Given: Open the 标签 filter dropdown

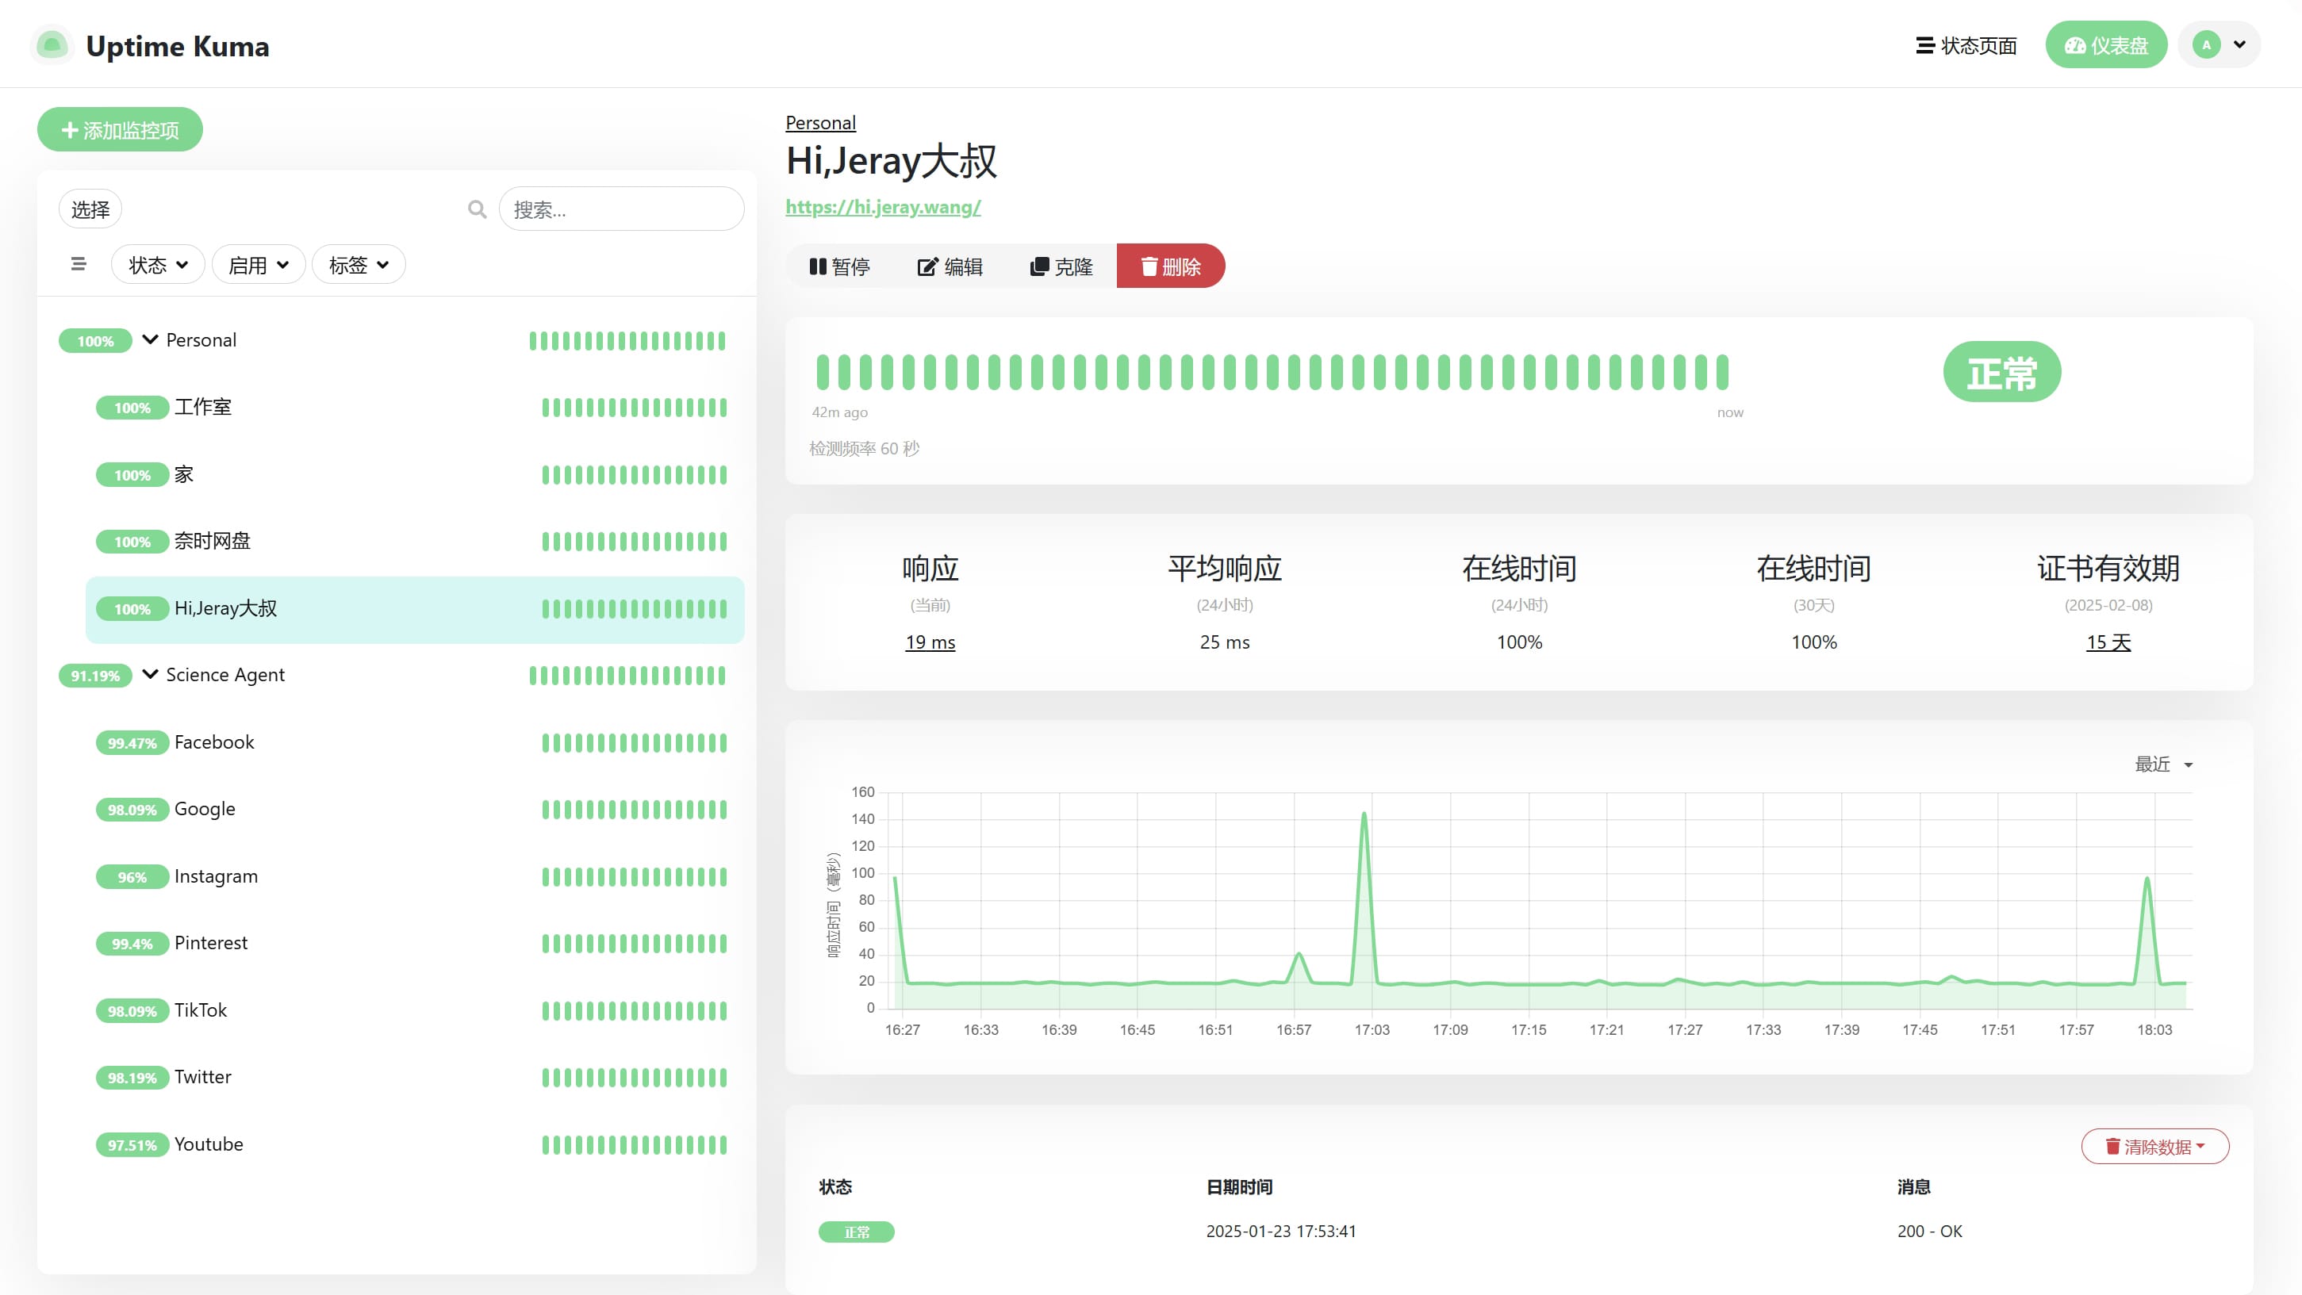Looking at the screenshot, I should tap(359, 264).
